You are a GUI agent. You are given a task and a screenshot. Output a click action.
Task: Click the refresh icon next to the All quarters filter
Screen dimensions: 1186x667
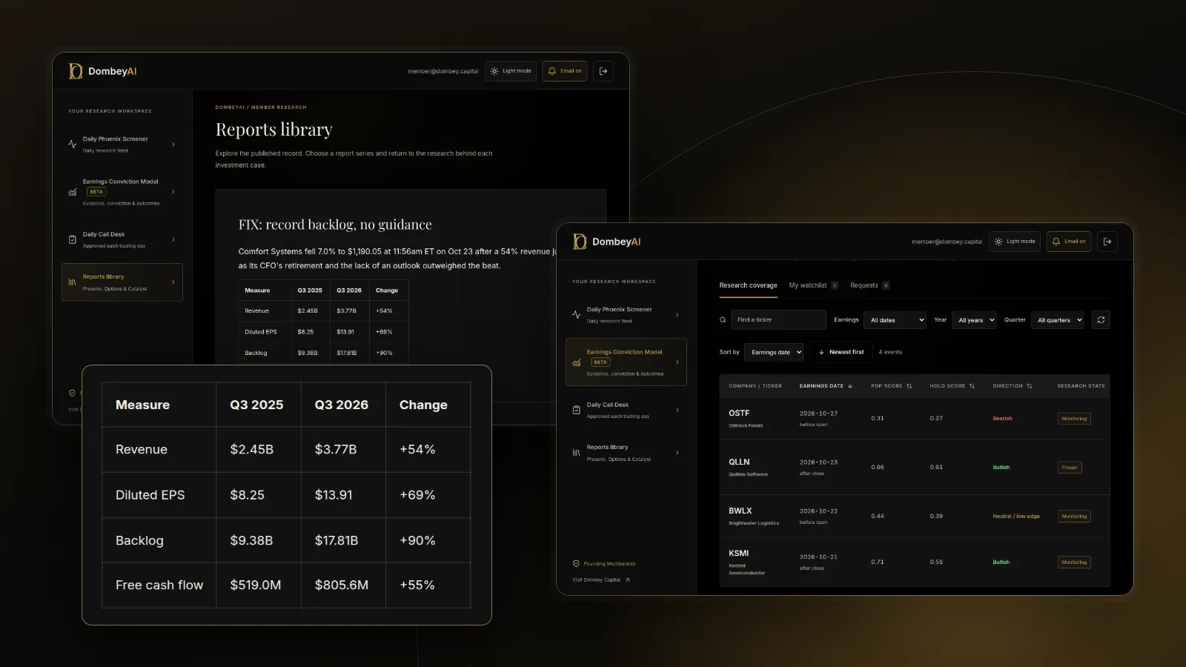coord(1101,320)
